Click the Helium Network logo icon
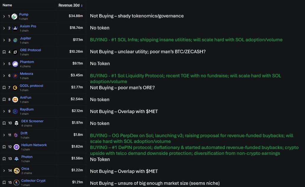Image resolution: width=305 pixels, height=187 pixels. point(16,147)
